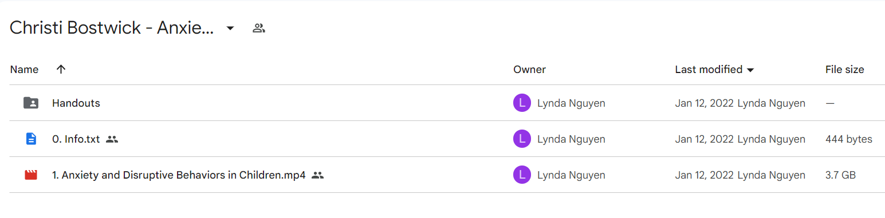885x218 pixels.
Task: Select the Handouts shared folder icon
Action: pos(31,103)
